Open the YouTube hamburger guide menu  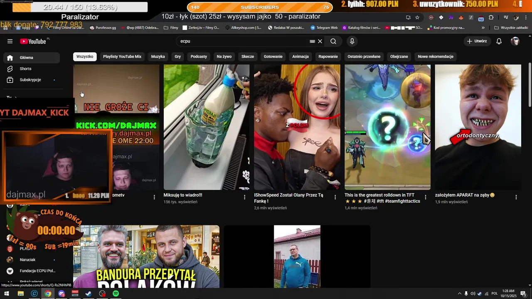[10, 41]
